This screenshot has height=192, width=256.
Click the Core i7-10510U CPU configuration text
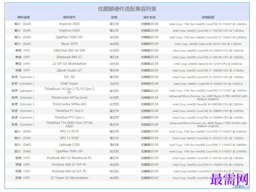point(208,158)
